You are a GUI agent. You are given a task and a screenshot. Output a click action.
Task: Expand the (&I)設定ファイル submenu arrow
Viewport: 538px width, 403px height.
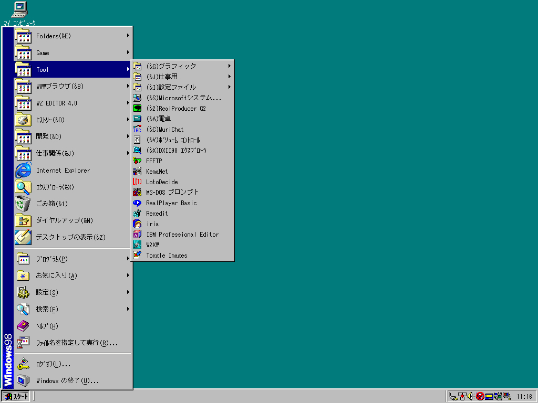pos(229,87)
